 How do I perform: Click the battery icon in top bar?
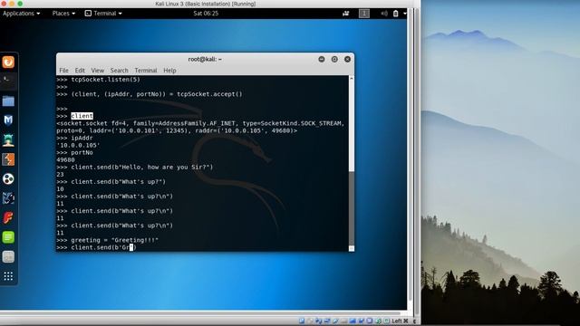pos(395,14)
